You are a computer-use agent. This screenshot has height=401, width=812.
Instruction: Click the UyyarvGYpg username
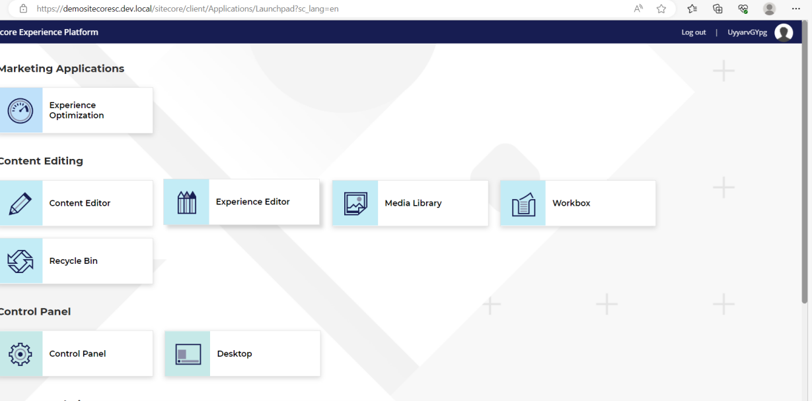tap(747, 32)
